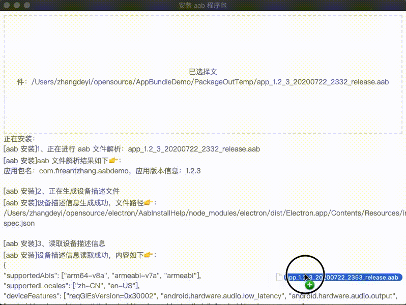Click the dragged file document icon
The width and height of the screenshot is (406, 305).
279,277
